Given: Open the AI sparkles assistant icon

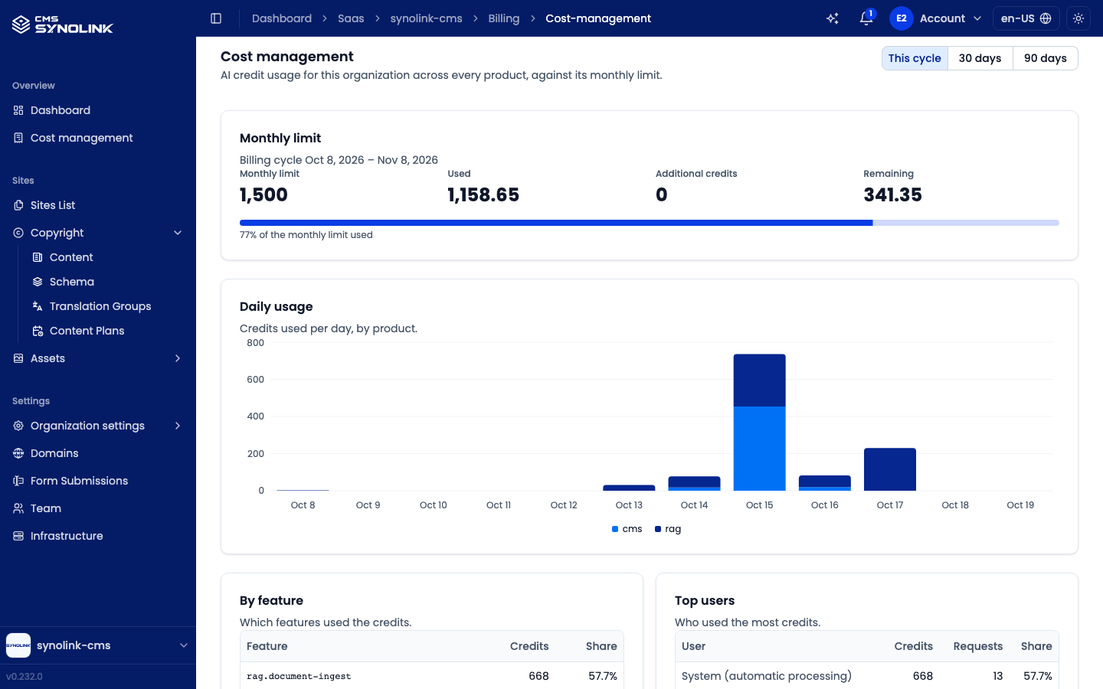Looking at the screenshot, I should tap(833, 18).
